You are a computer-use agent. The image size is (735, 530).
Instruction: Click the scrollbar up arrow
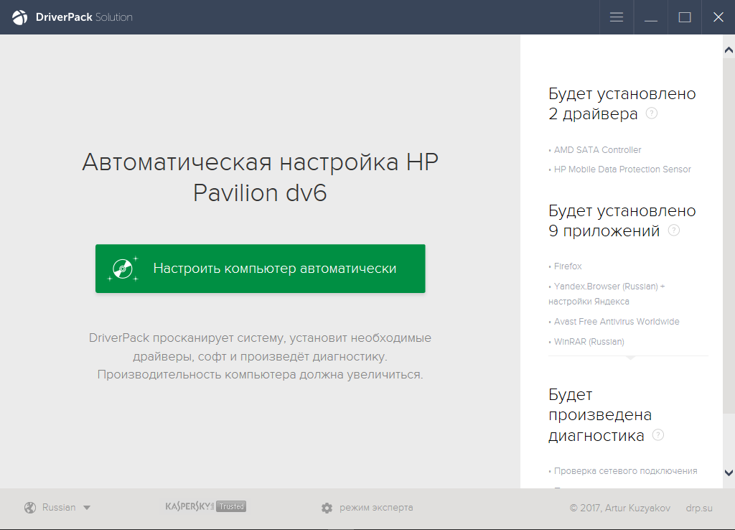729,50
